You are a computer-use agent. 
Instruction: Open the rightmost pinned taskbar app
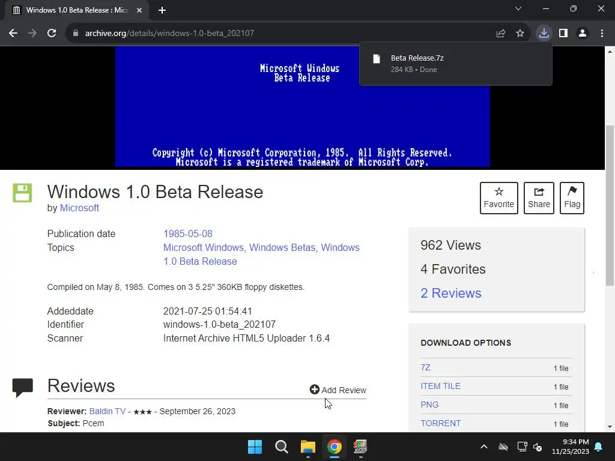(x=360, y=447)
